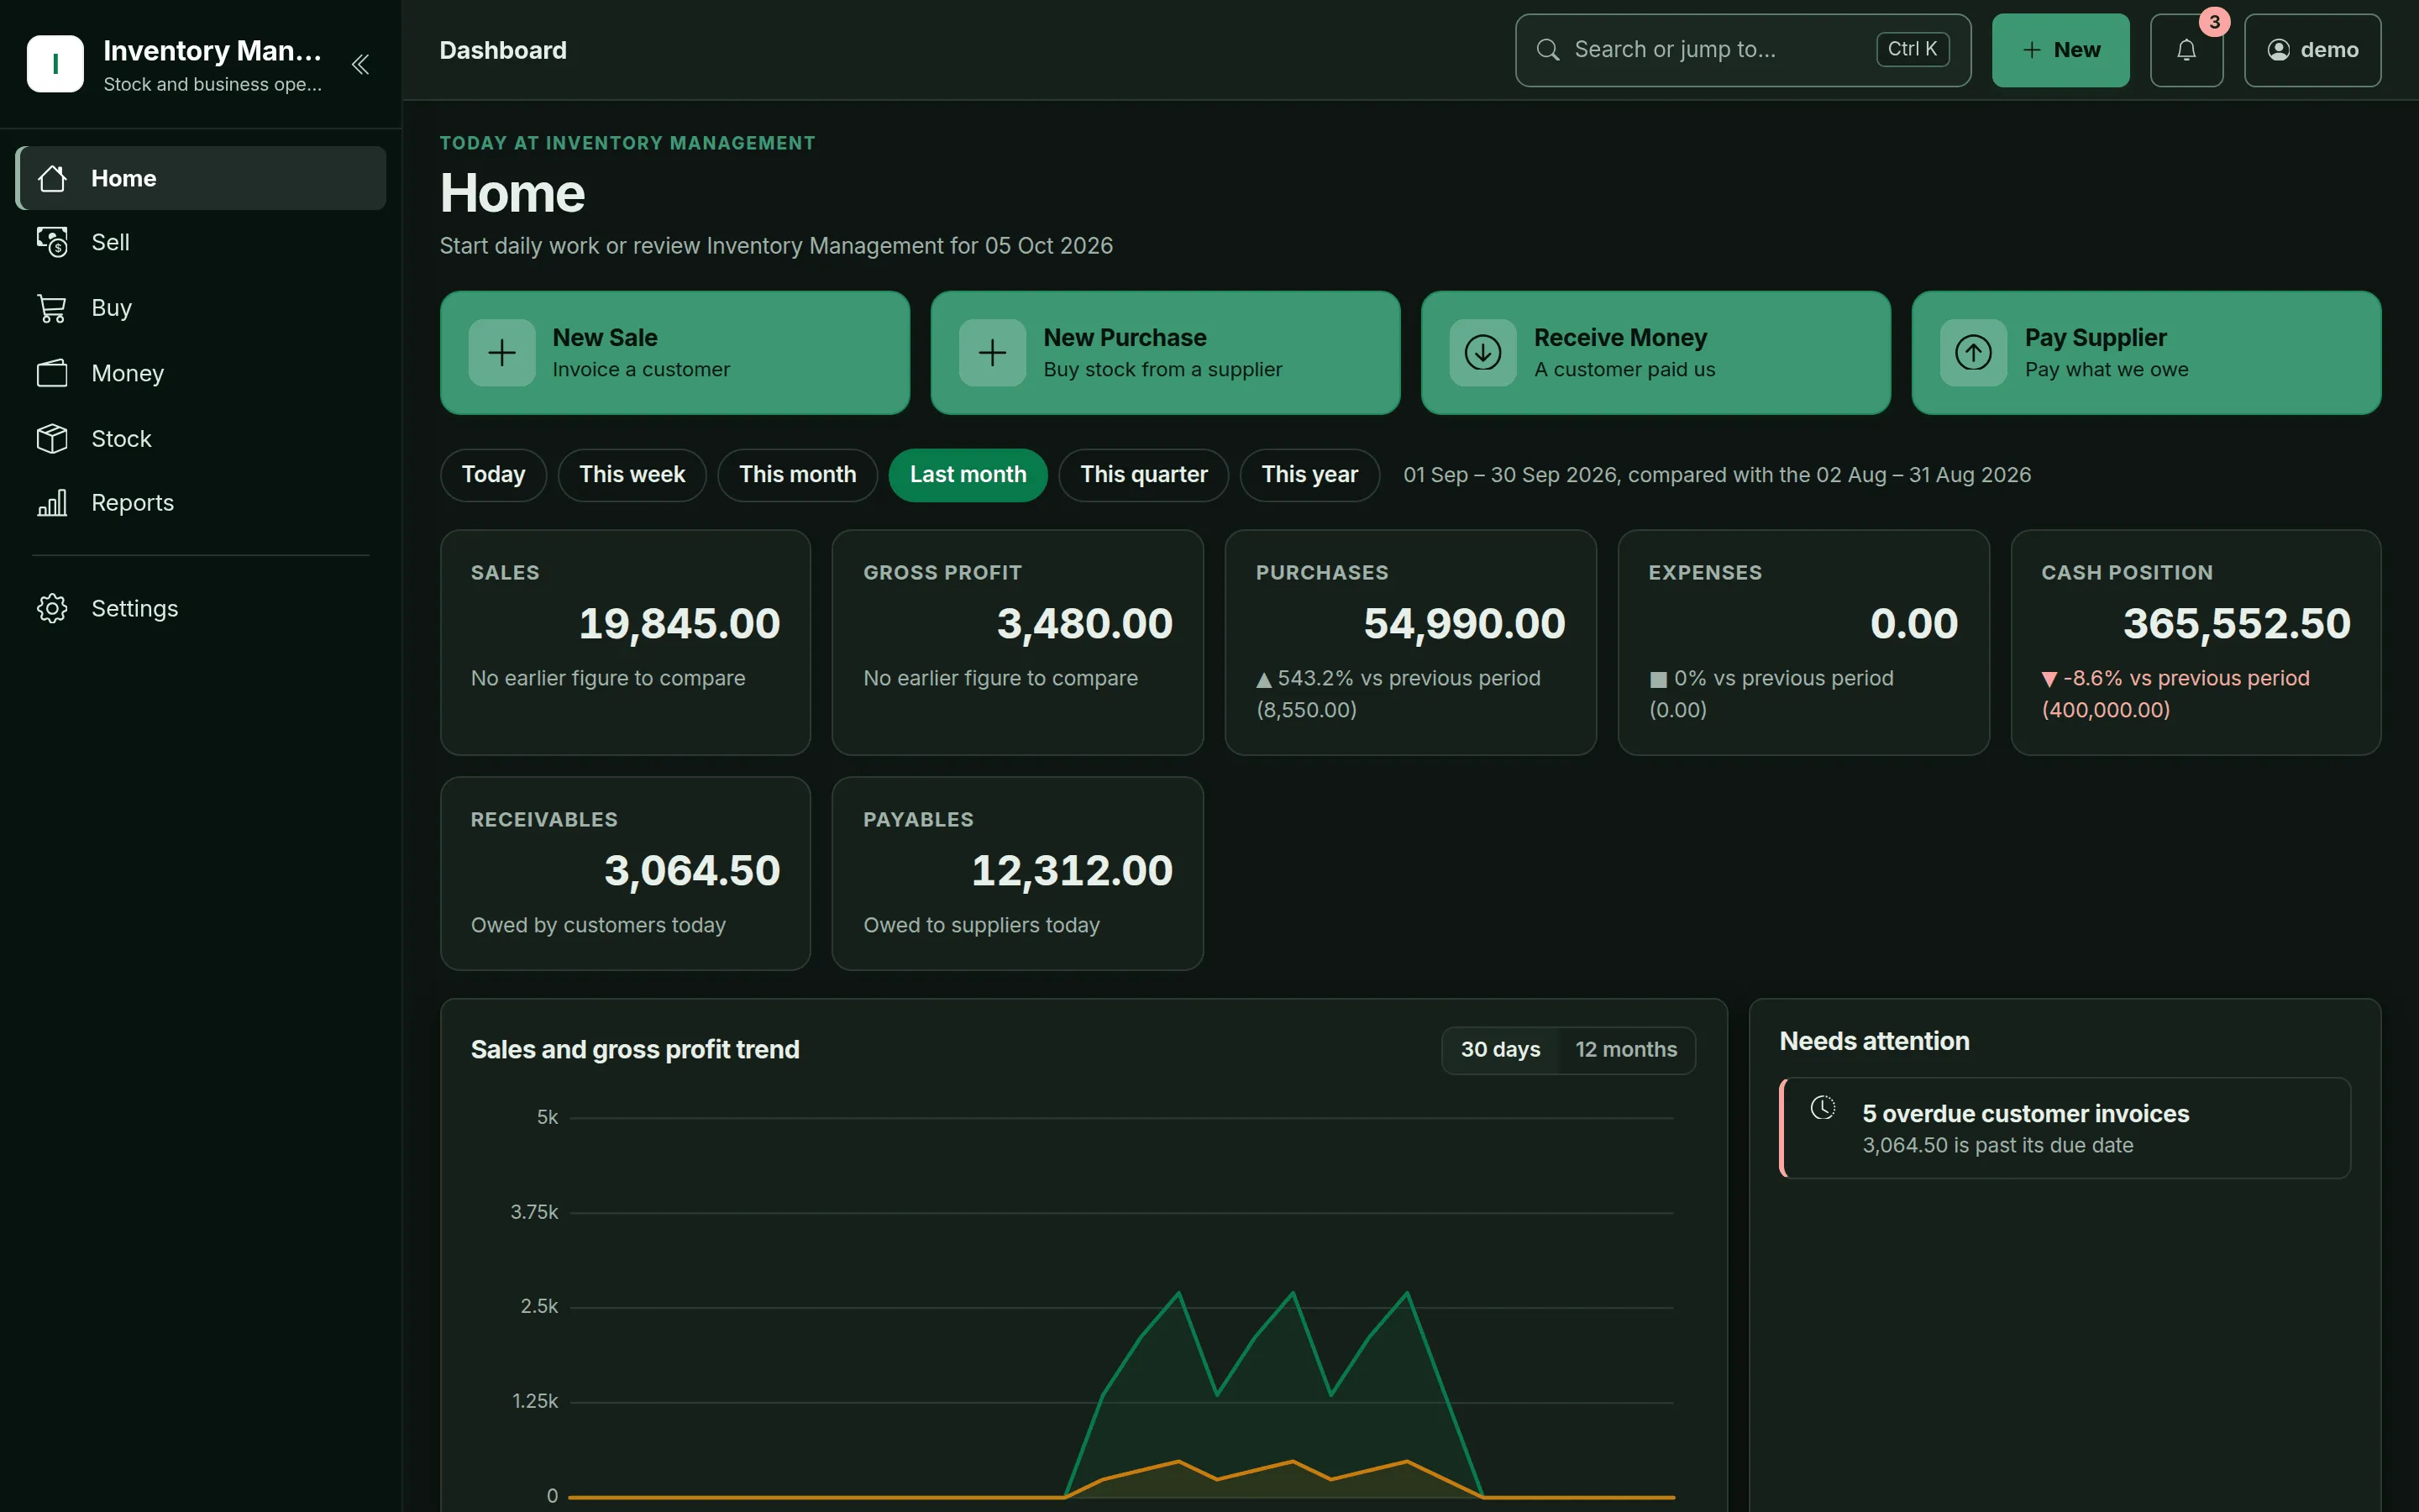Click the Sell cash register icon
This screenshot has width=2419, height=1512.
[52, 242]
